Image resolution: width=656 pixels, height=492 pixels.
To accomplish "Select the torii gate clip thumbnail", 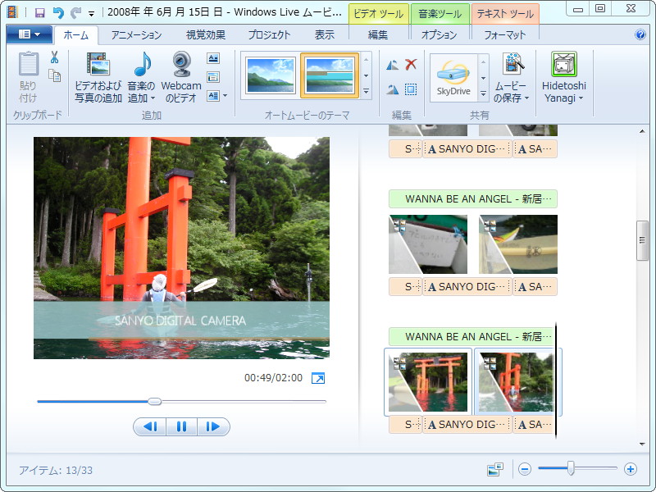I will pyautogui.click(x=428, y=383).
